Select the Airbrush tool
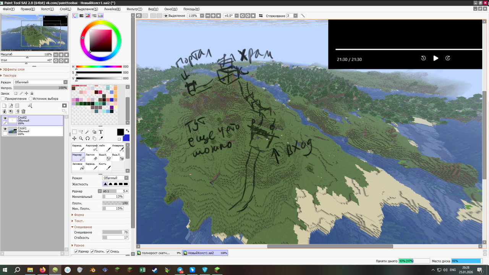This screenshot has height=275, width=489. (92, 148)
